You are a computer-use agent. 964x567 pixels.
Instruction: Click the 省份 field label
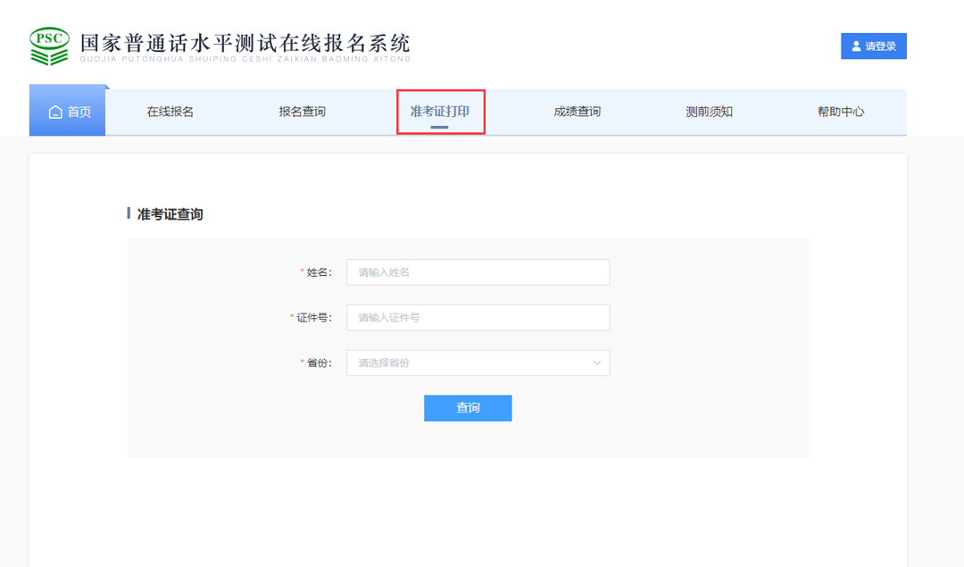pos(318,363)
